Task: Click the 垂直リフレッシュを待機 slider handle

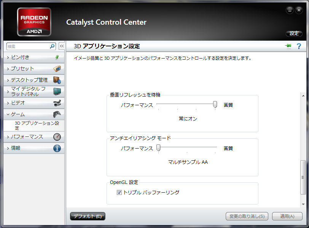Action: pos(215,104)
